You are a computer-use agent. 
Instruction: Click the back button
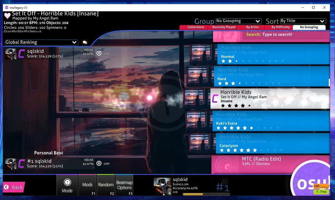tap(14, 187)
